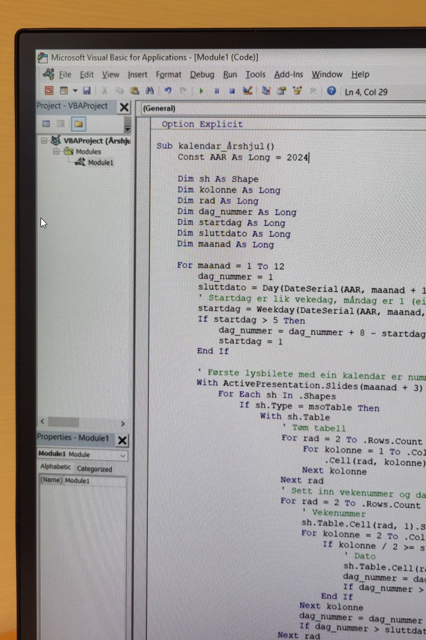
Task: Click the Save icon in the toolbar
Action: click(87, 91)
